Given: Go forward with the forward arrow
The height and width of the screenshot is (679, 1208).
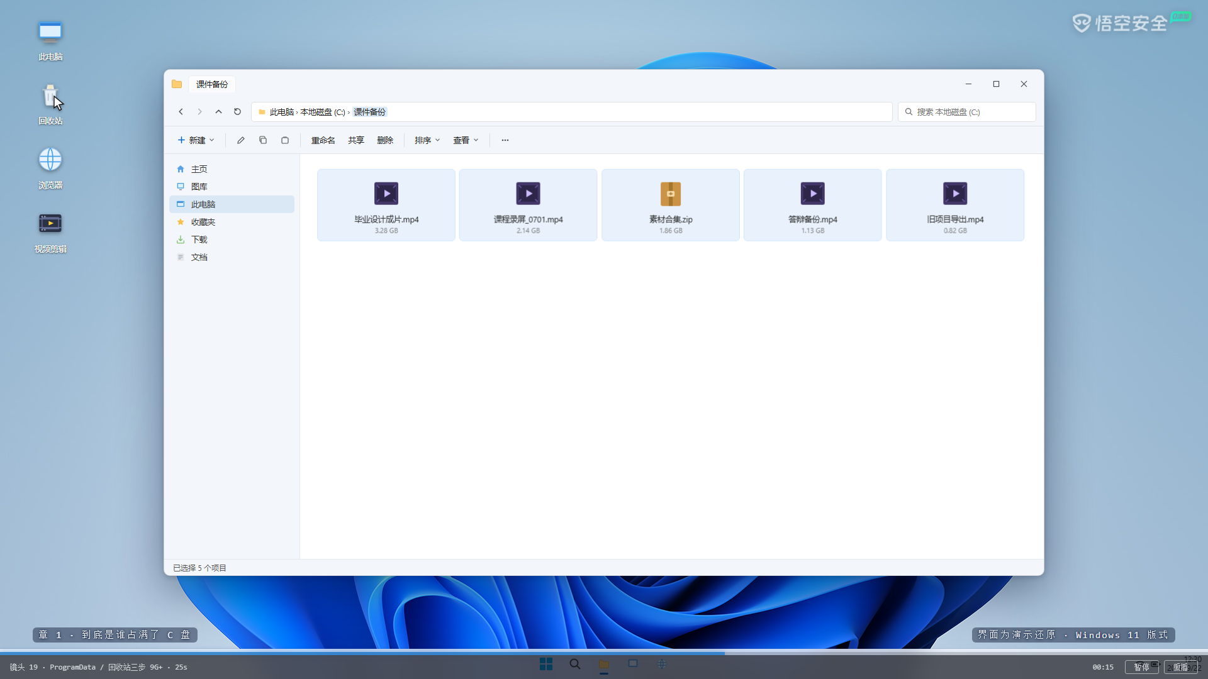Looking at the screenshot, I should (199, 112).
